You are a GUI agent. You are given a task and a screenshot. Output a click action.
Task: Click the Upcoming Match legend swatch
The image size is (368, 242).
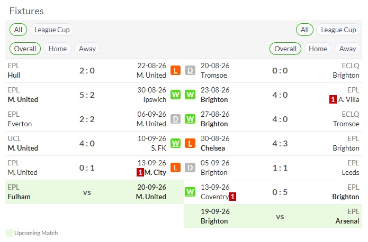pos(10,233)
